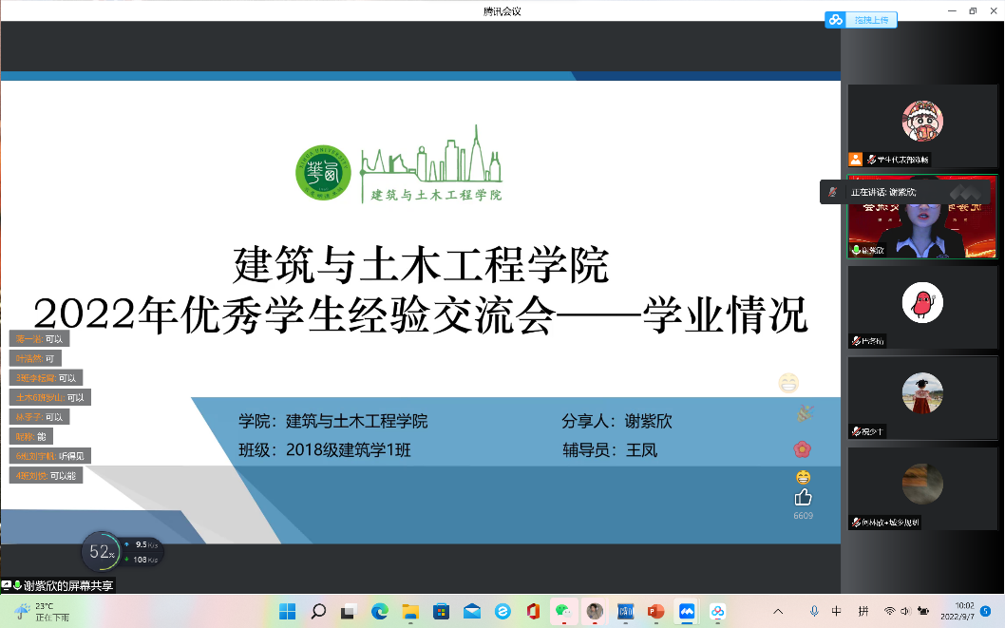Click the red flower reaction emoji

[x=803, y=447]
